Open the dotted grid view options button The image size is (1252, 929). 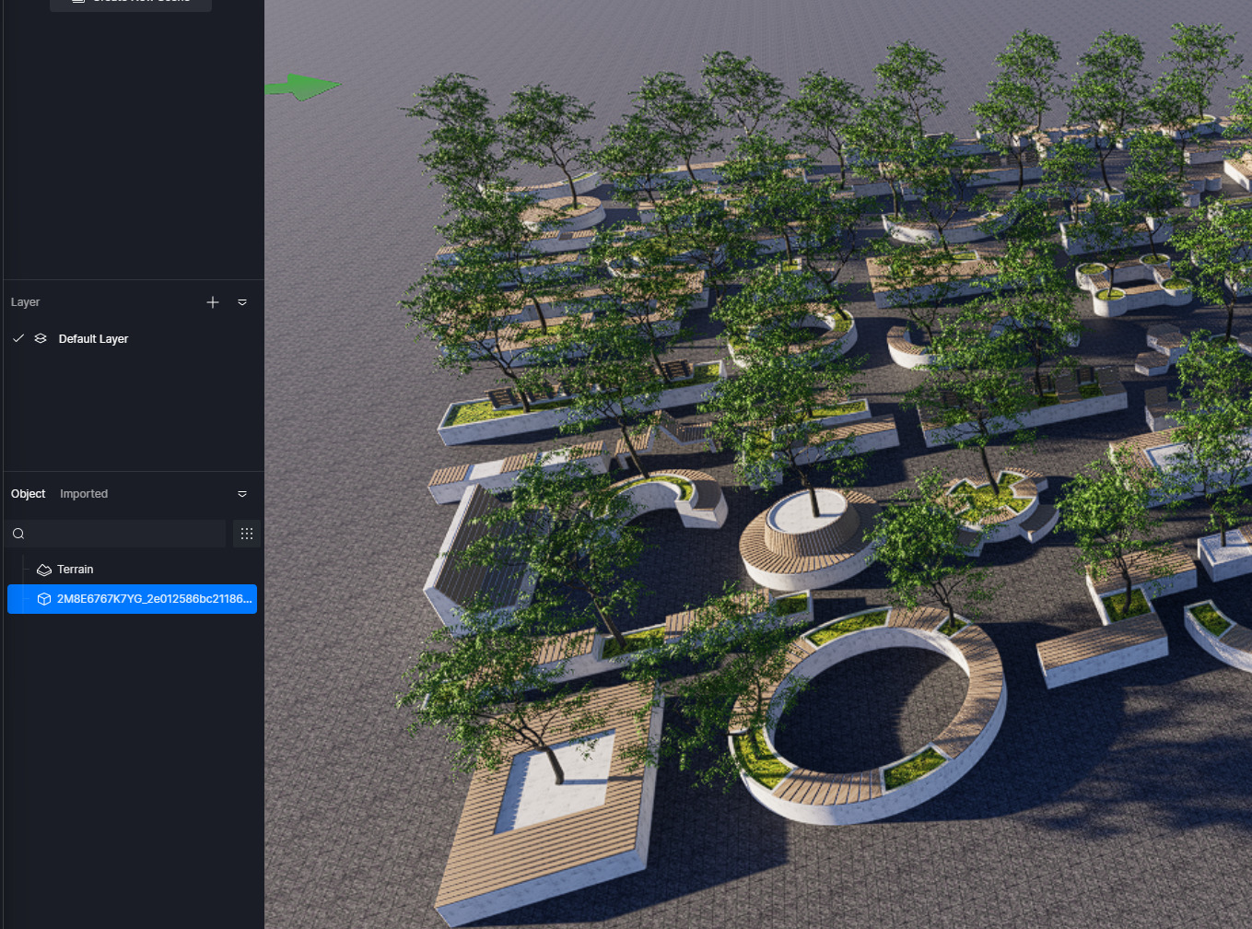[247, 534]
